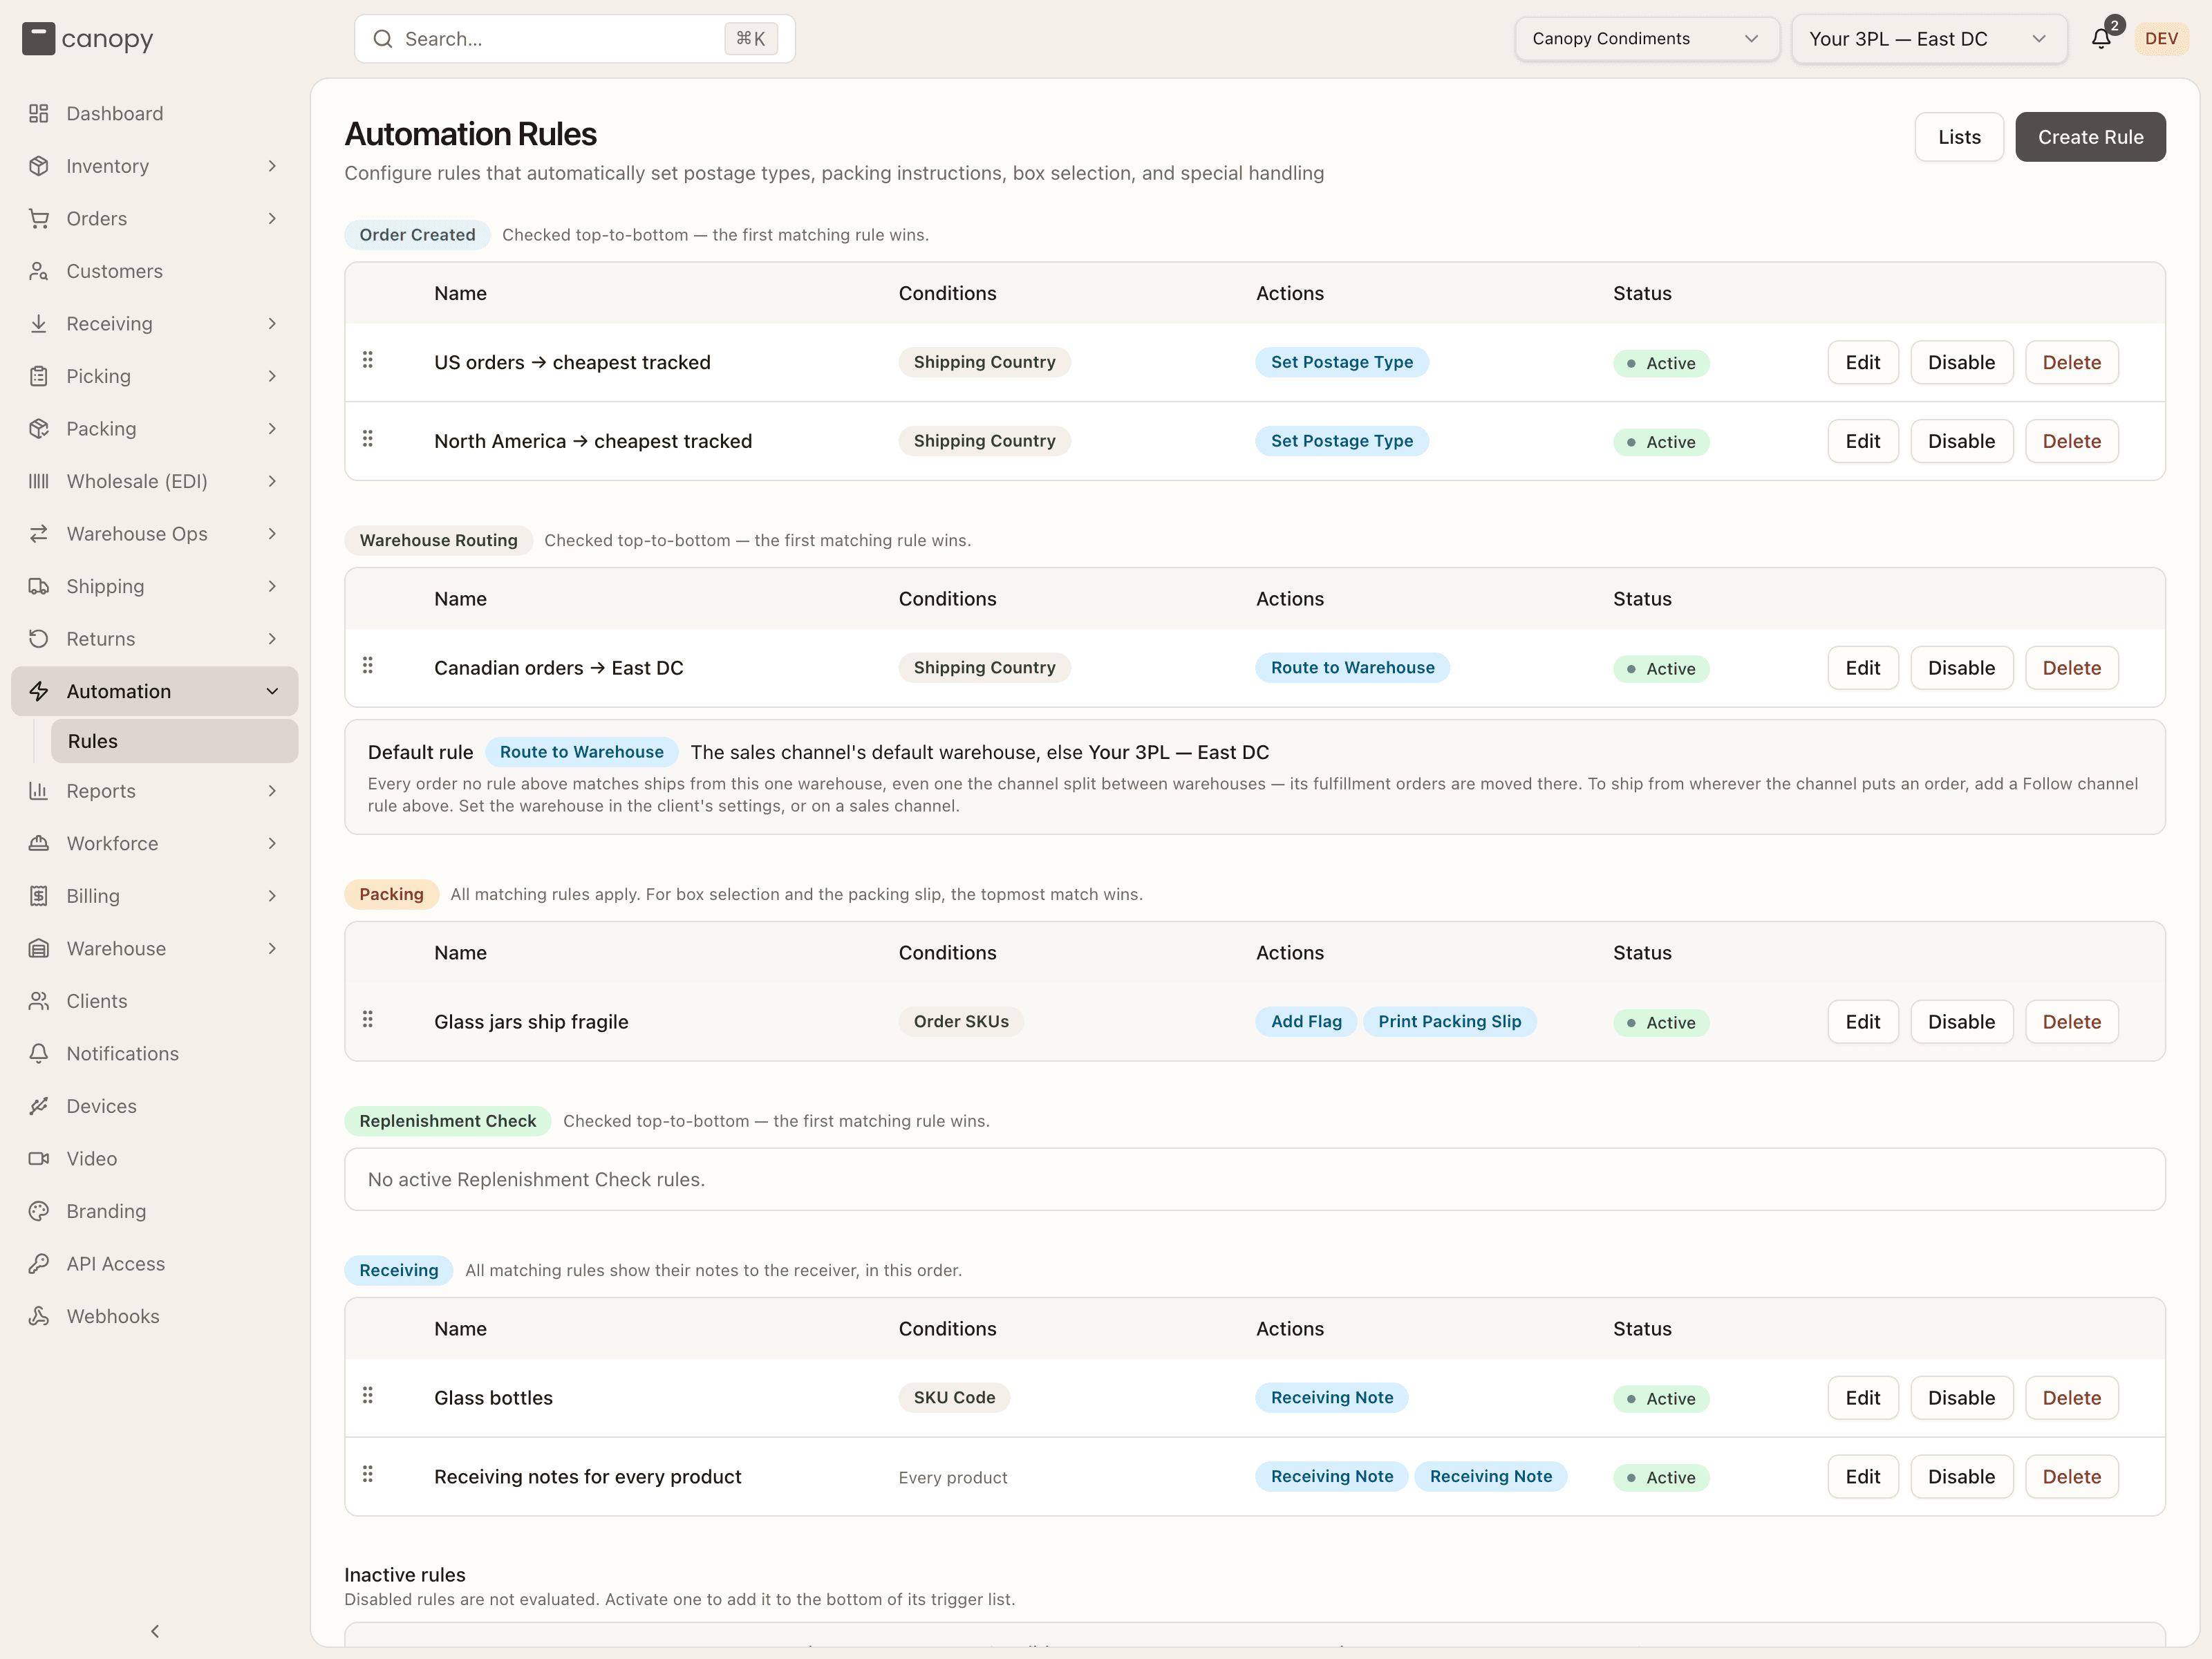The image size is (2212, 1659).
Task: Click the Customers person icon
Action: tap(39, 271)
